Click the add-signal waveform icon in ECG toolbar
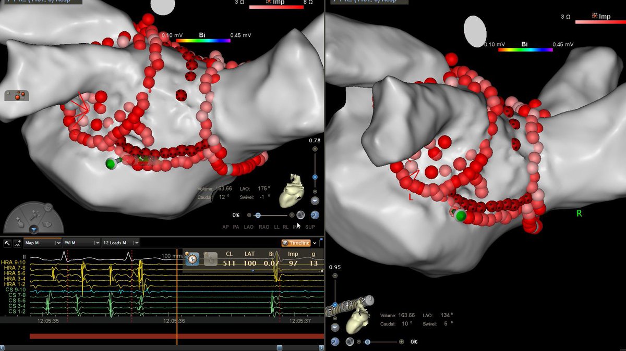Image resolution: width=626 pixels, height=351 pixels. click(18, 243)
